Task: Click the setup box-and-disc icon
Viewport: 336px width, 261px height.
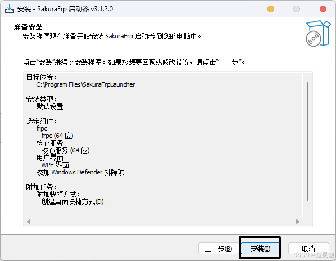Action: coord(318,33)
